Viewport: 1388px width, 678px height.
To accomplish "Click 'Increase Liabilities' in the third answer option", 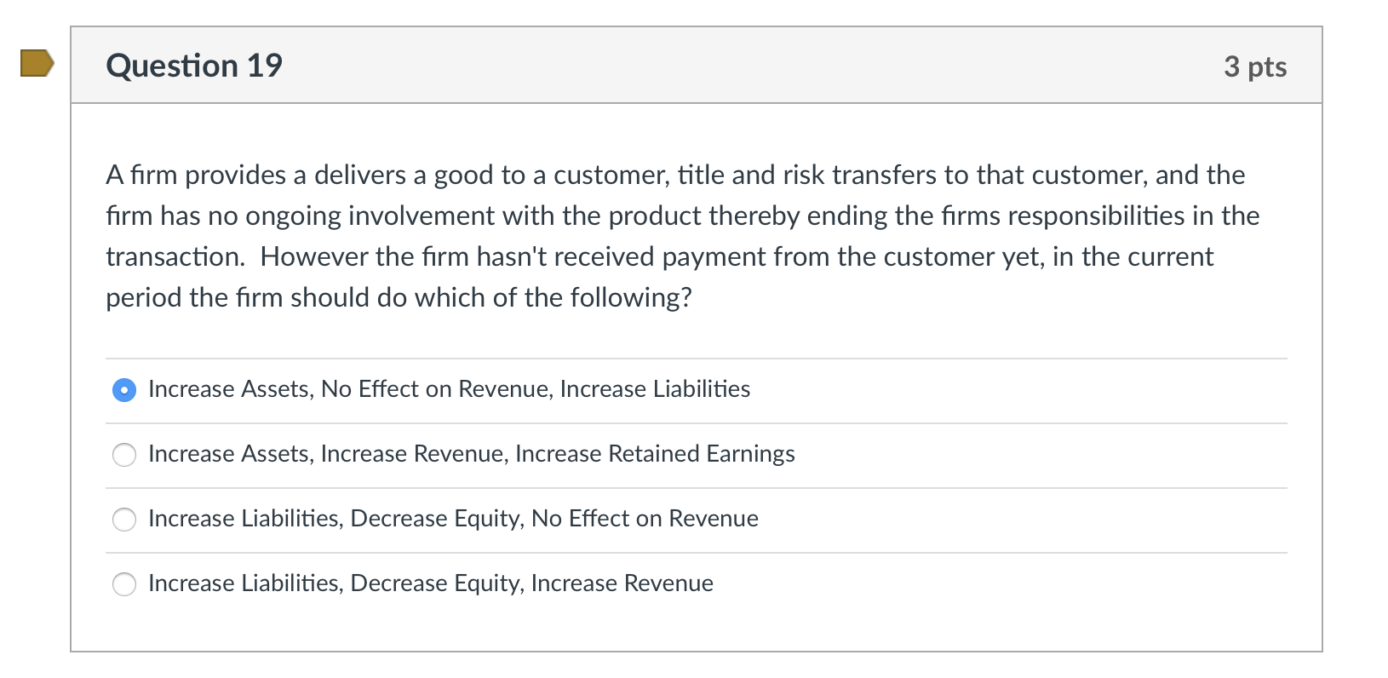I will pos(244,519).
